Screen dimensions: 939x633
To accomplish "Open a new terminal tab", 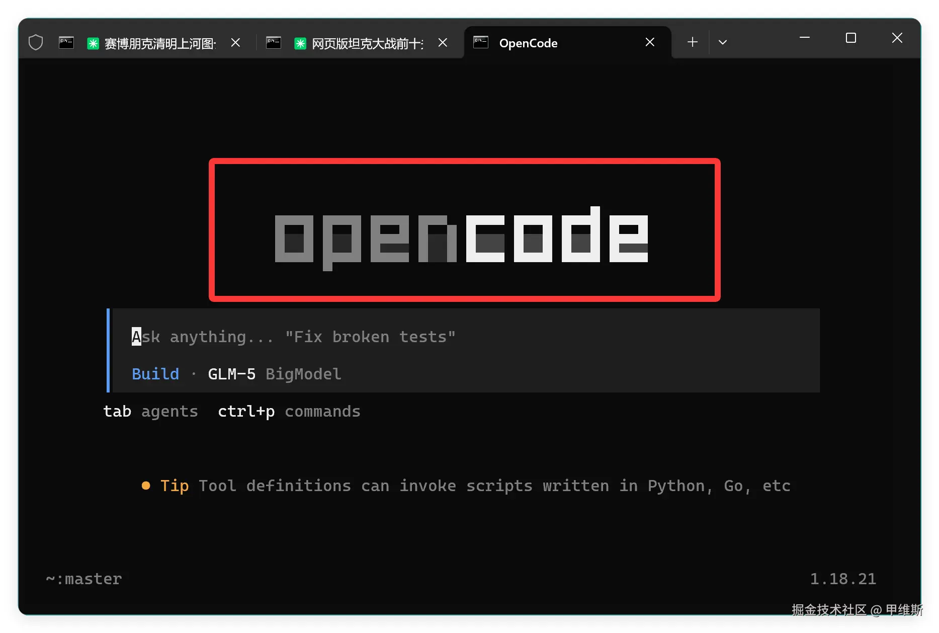I will coord(693,42).
